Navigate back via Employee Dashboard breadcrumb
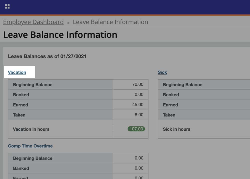The image size is (250, 179). (33, 22)
